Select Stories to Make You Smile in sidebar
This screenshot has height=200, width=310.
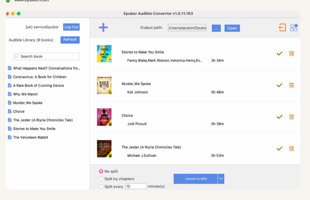[34, 129]
